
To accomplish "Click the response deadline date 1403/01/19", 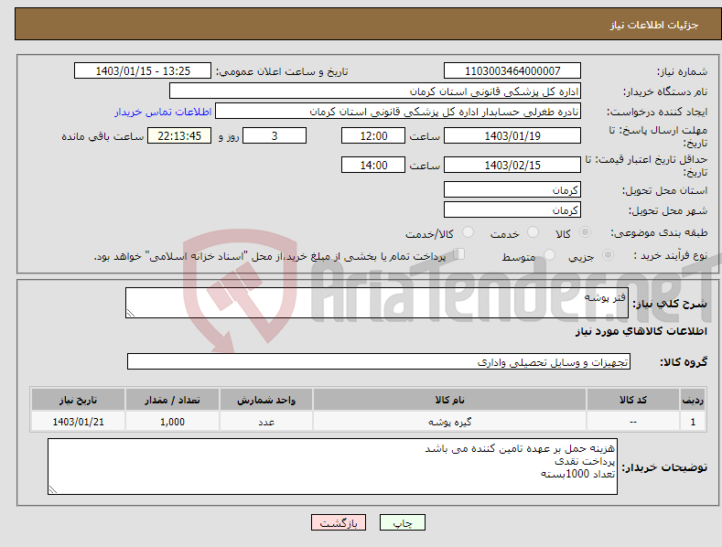I will coord(512,135).
